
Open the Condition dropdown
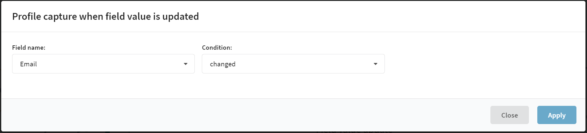[x=293, y=64]
